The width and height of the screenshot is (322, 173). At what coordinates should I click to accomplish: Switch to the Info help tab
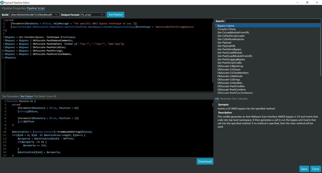point(217,99)
